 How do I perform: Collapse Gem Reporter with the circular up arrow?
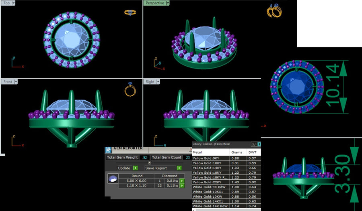point(150,163)
